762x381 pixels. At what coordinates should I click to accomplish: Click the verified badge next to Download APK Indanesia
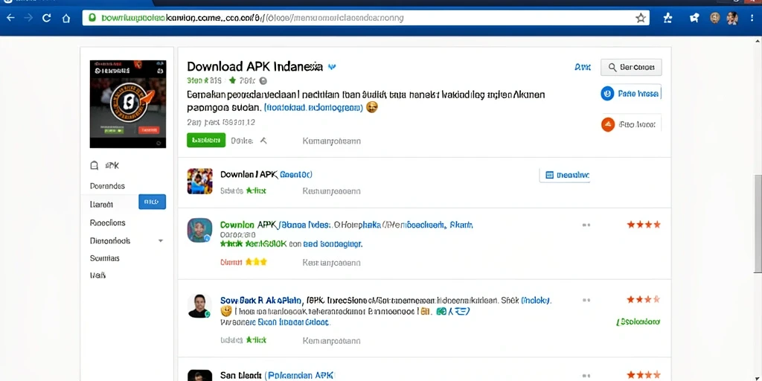(x=332, y=66)
